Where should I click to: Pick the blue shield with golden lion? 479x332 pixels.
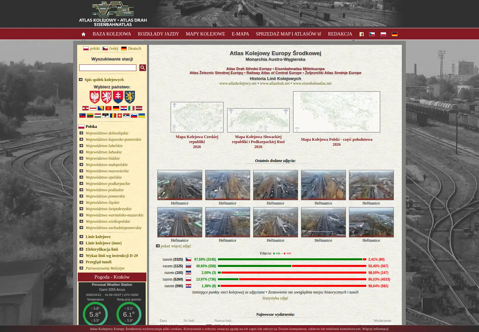[130, 97]
